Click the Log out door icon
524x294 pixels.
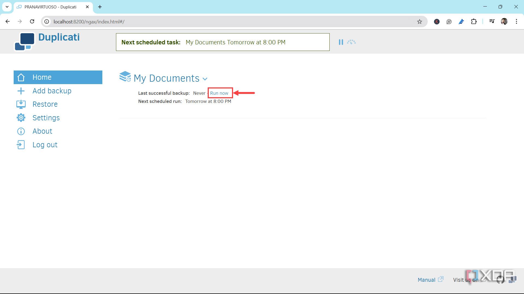click(21, 145)
